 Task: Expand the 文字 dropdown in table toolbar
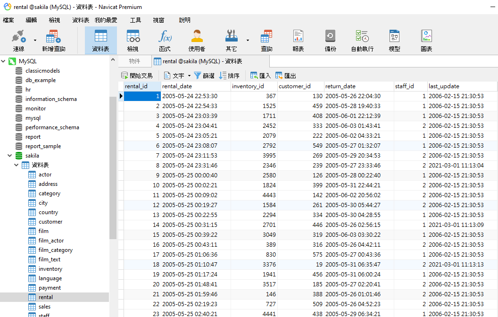click(x=189, y=75)
